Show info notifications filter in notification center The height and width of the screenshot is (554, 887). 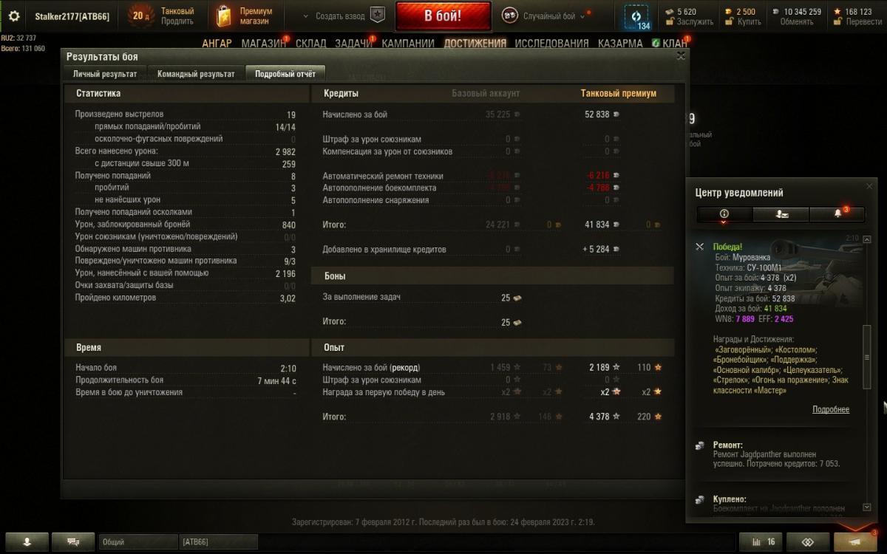[724, 213]
